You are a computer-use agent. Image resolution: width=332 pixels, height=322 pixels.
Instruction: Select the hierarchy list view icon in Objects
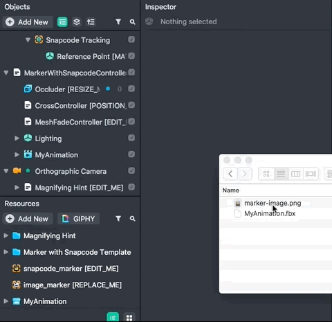(x=62, y=22)
